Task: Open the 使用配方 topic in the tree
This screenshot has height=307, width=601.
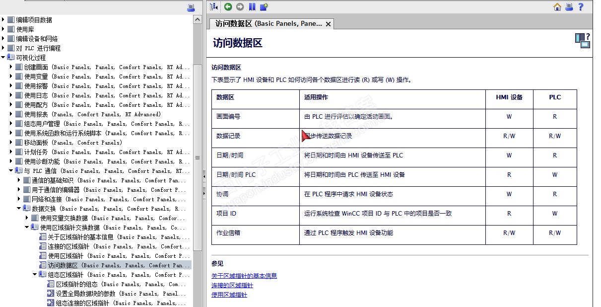Action: (x=107, y=105)
